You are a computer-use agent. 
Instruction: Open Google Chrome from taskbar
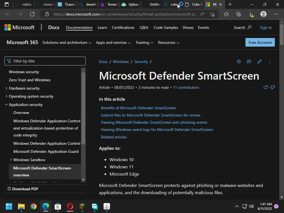(x=34, y=206)
